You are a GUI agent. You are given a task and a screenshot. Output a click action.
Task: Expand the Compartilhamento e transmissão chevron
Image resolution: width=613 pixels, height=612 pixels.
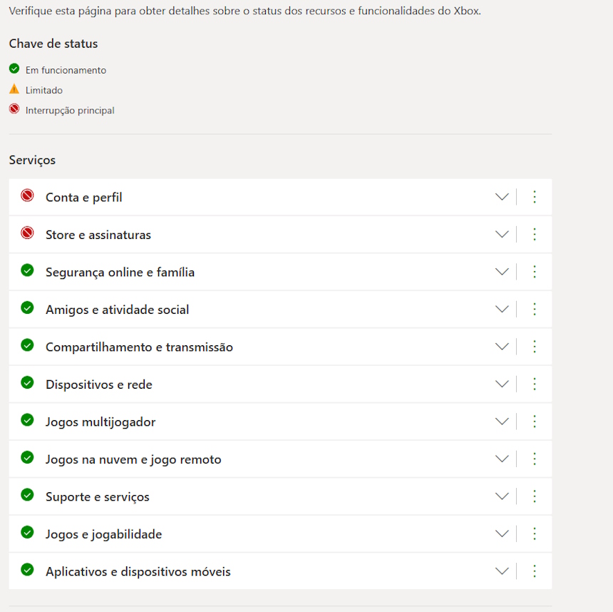(x=502, y=347)
